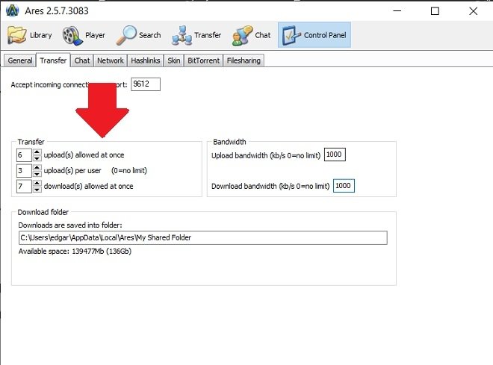Close the Ares window

473,11
